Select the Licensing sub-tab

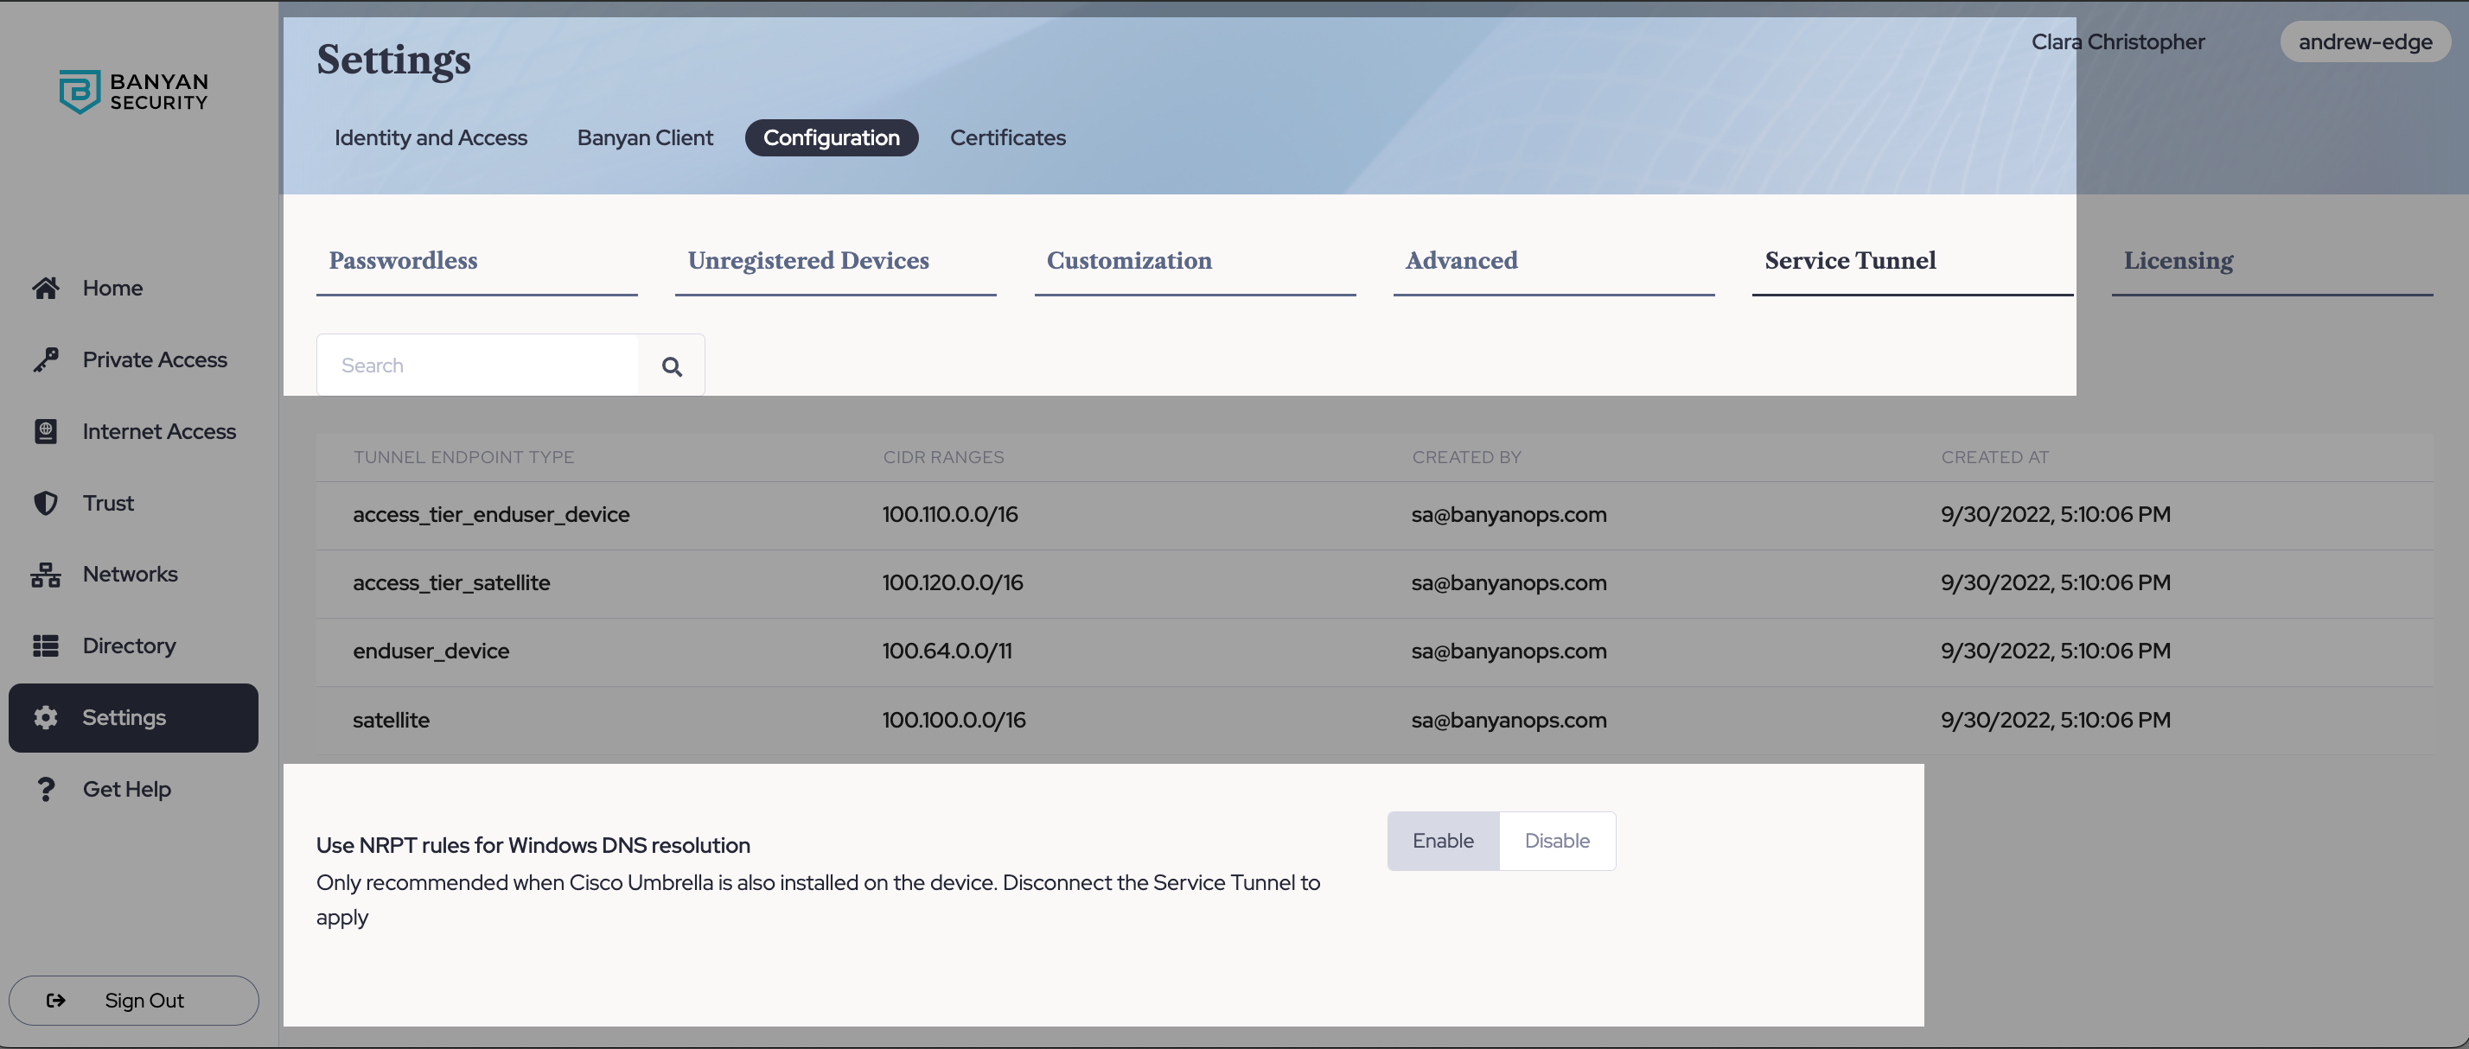click(x=2178, y=261)
